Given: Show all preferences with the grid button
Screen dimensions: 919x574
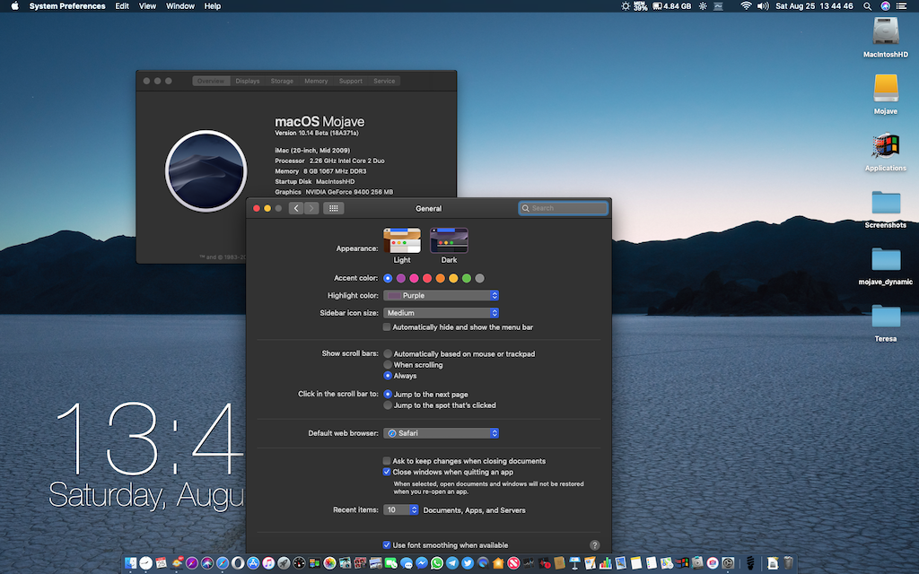Looking at the screenshot, I should pyautogui.click(x=334, y=208).
